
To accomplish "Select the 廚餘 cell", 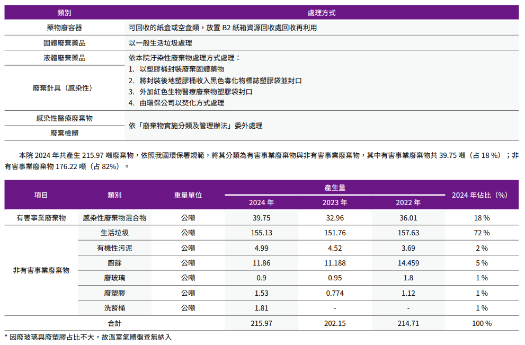I will [x=114, y=263].
